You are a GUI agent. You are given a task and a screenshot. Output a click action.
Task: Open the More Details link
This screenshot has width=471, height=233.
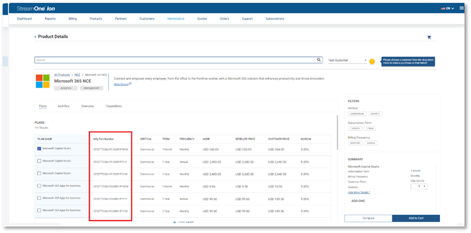123,85
